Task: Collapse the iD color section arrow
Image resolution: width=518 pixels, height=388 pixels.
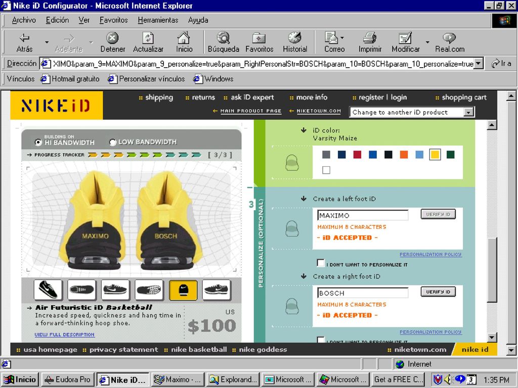Action: tap(304, 130)
